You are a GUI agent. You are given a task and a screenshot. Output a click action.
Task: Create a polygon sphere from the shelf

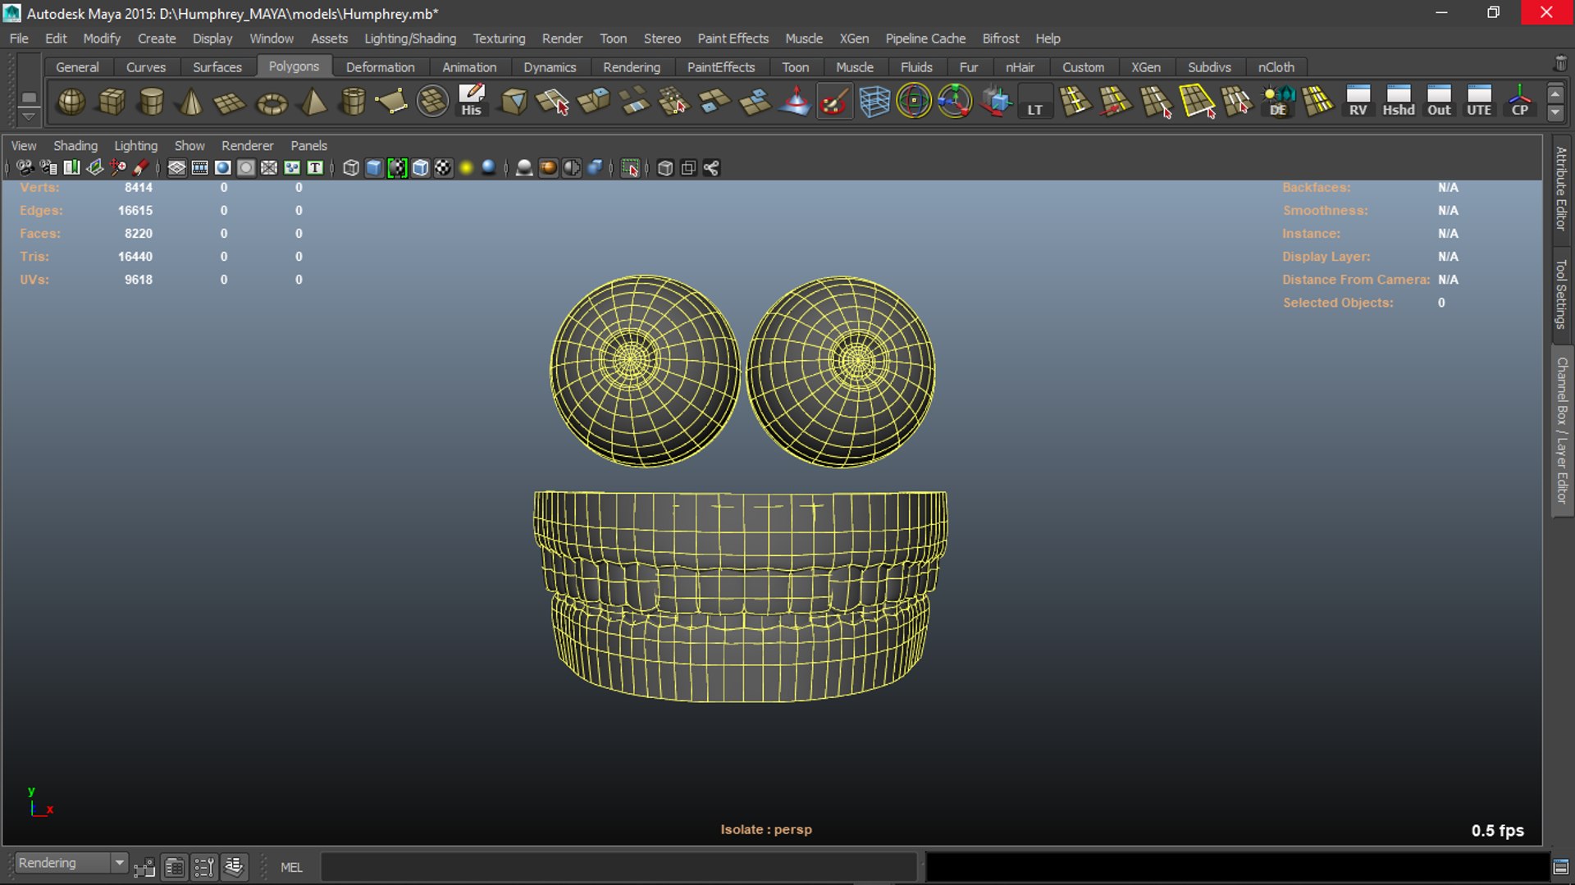[71, 102]
